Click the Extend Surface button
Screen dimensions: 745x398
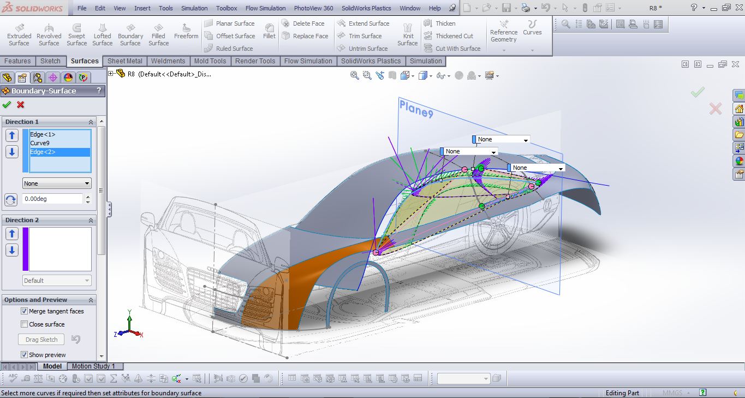tap(363, 23)
